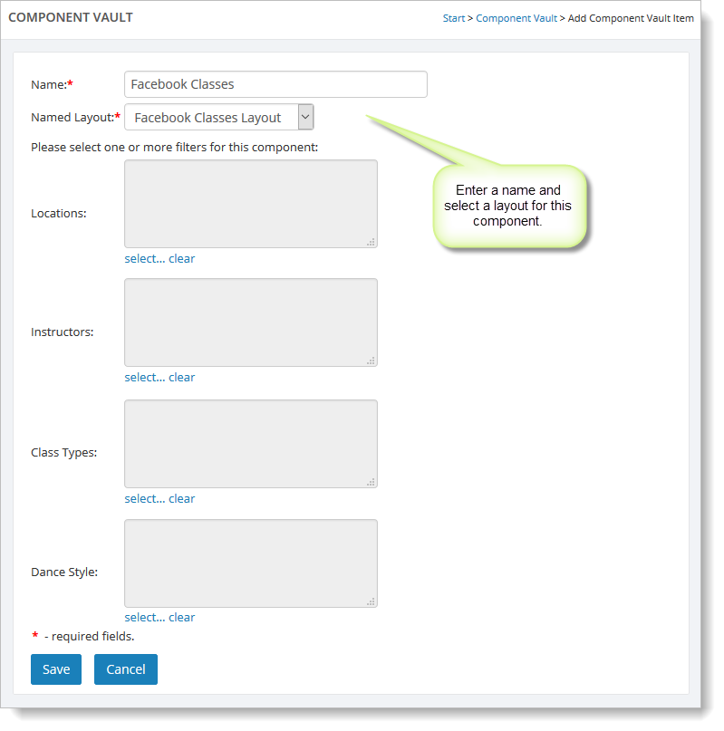Cancel adding the component
Image resolution: width=724 pixels, height=731 pixels.
[x=126, y=669]
